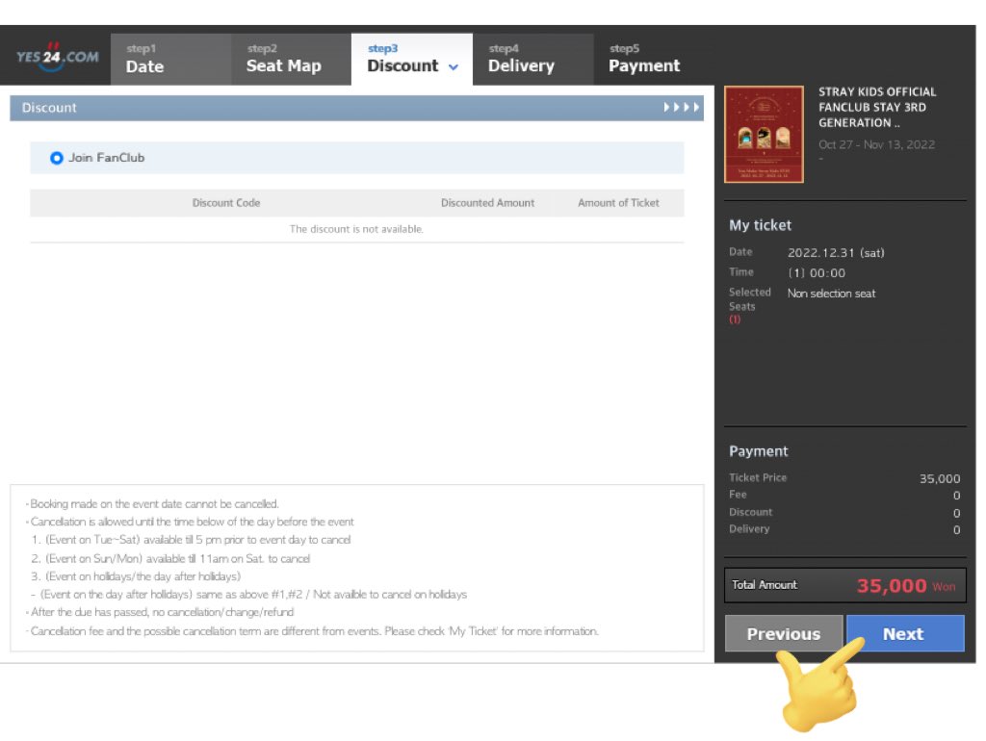Select the step3 Discount tab
The height and width of the screenshot is (741, 986).
[x=412, y=59]
